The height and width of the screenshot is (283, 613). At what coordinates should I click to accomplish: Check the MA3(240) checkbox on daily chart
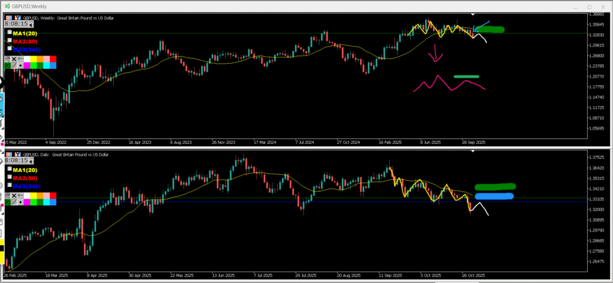click(x=10, y=185)
